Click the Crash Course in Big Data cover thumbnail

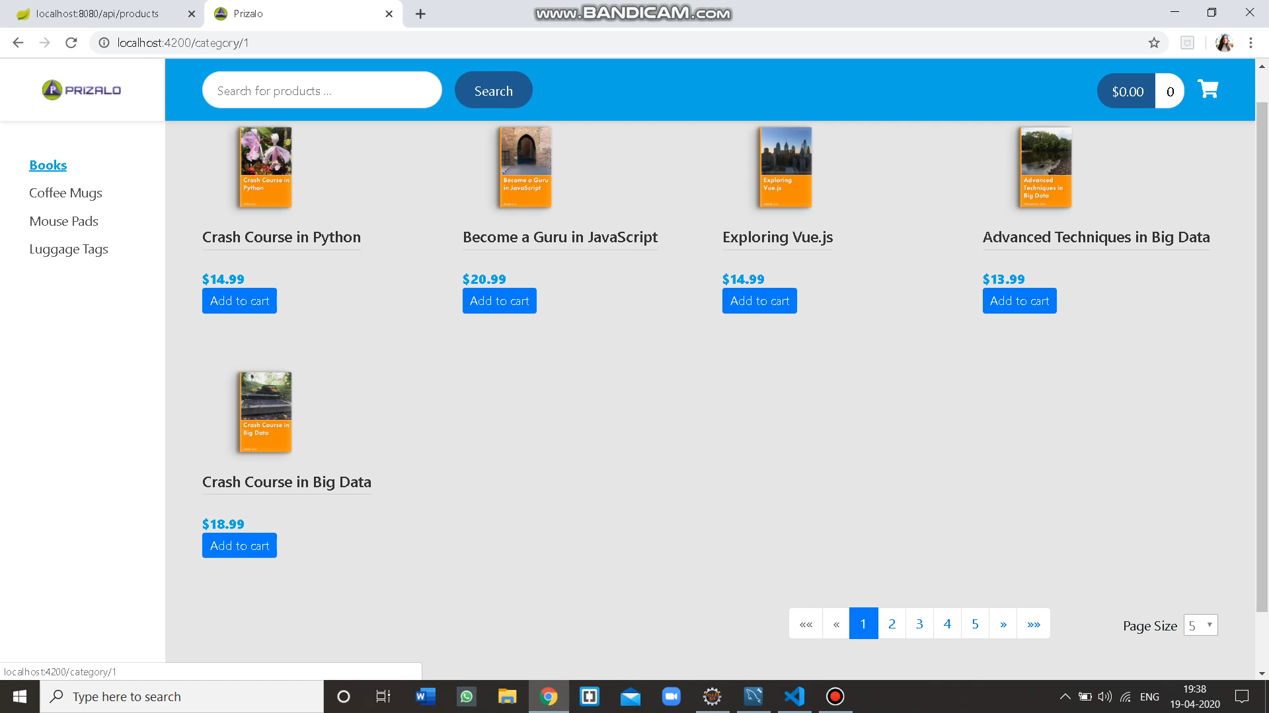(x=264, y=412)
